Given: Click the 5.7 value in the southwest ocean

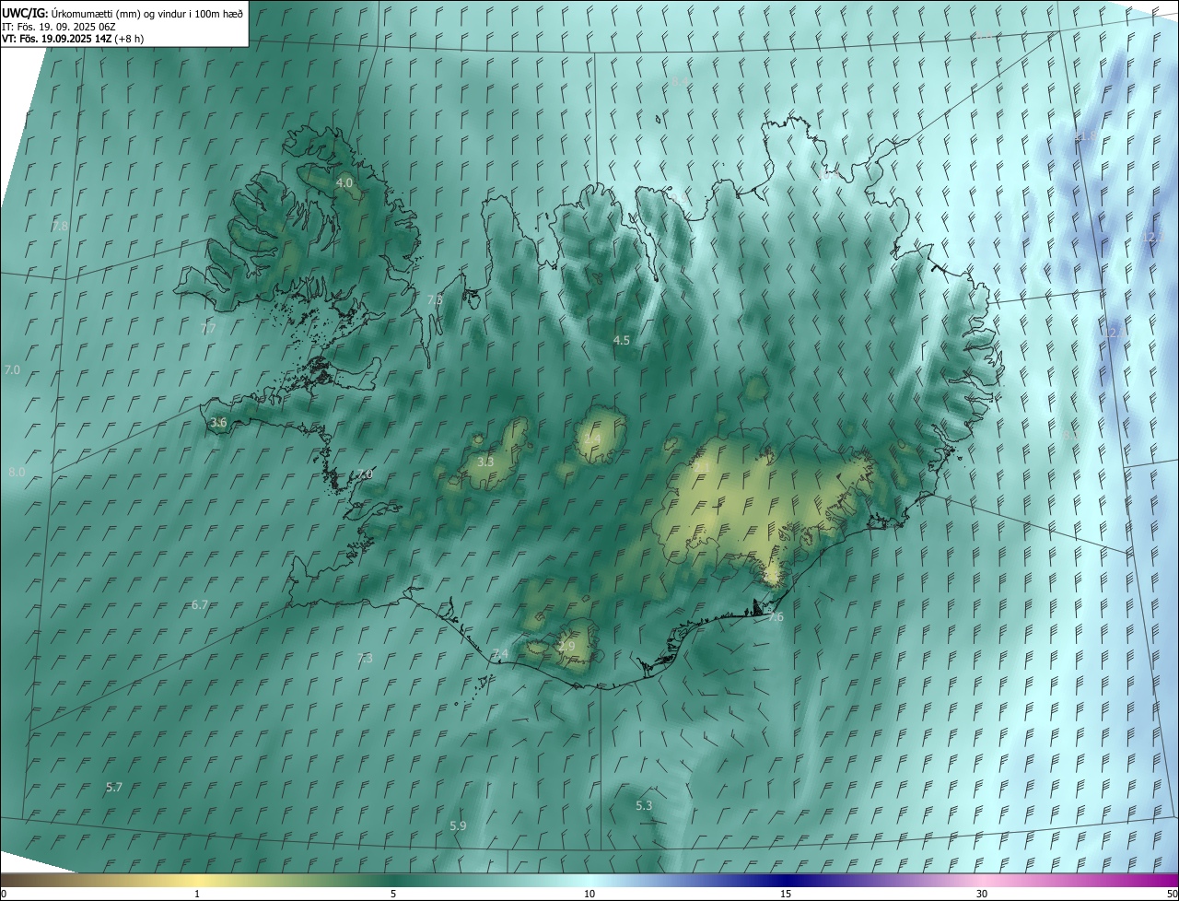Looking at the screenshot, I should [x=114, y=788].
